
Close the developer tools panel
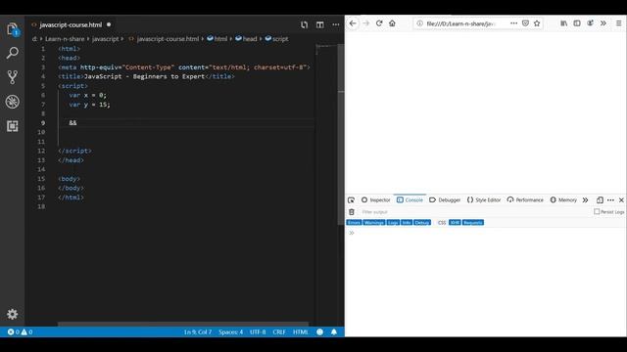pyautogui.click(x=621, y=199)
